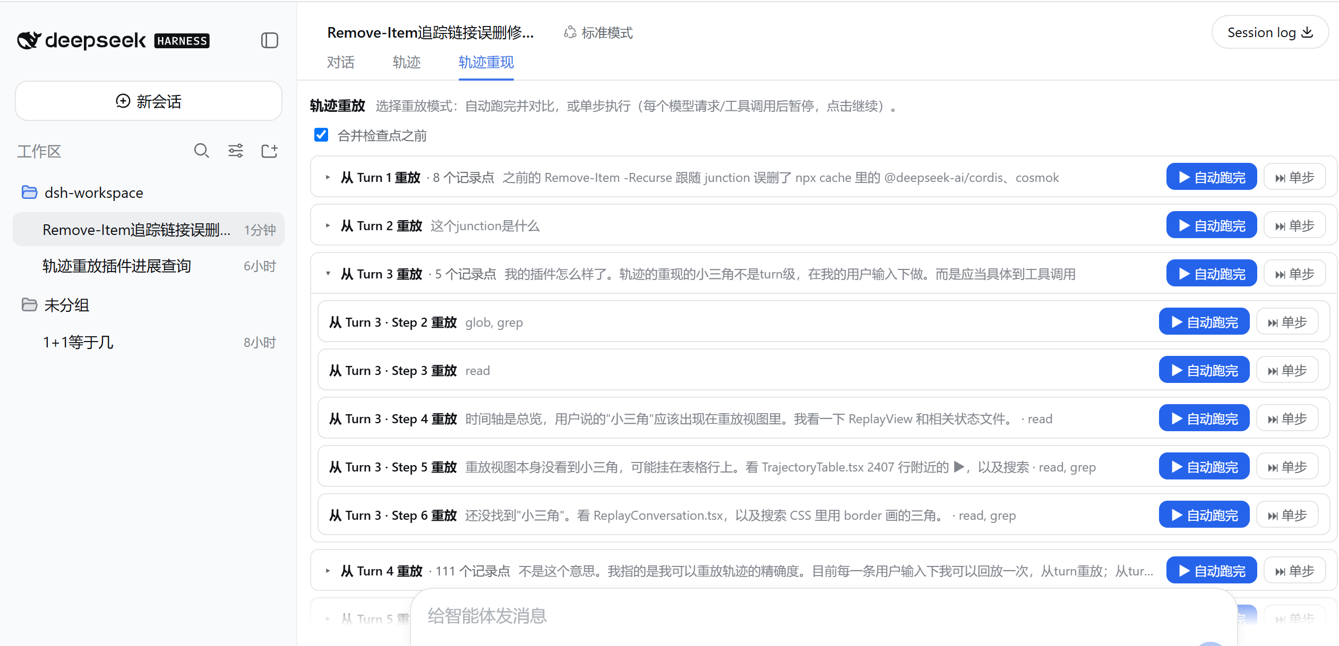Click the 标准模式 mode selector
The height and width of the screenshot is (646, 1339).
598,33
